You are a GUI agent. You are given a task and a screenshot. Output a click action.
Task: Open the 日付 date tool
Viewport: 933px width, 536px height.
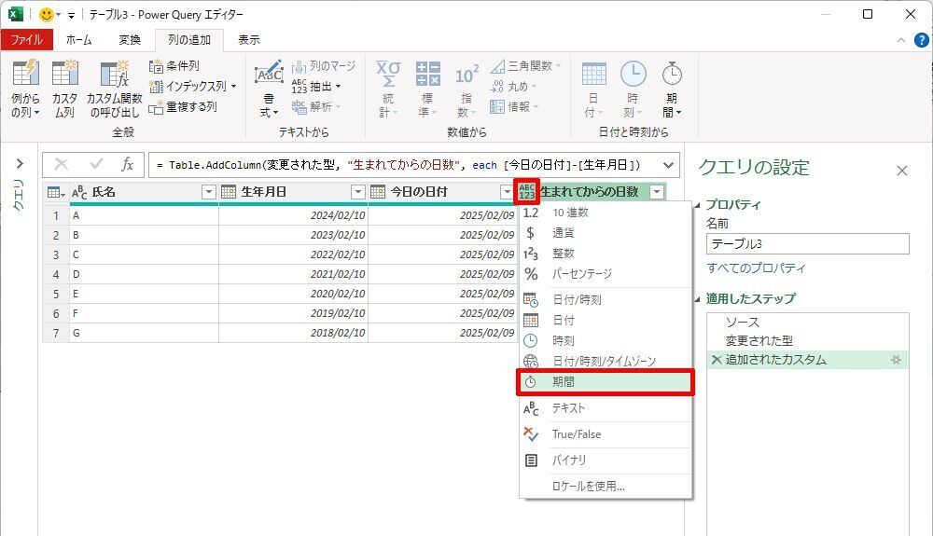point(593,89)
